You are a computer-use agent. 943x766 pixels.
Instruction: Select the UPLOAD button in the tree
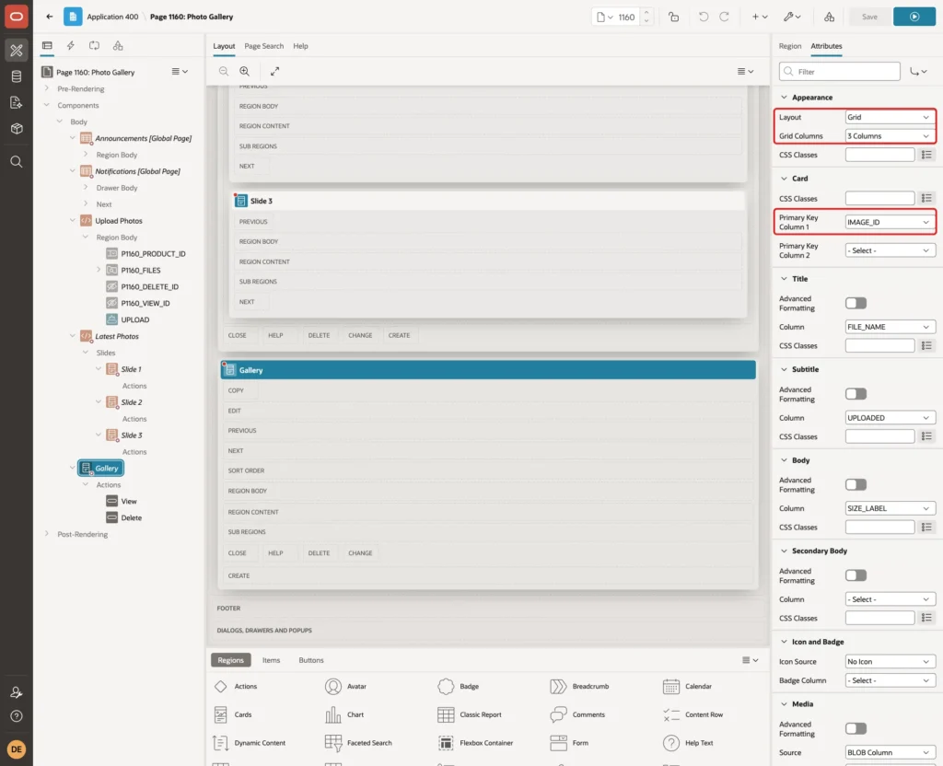click(134, 319)
